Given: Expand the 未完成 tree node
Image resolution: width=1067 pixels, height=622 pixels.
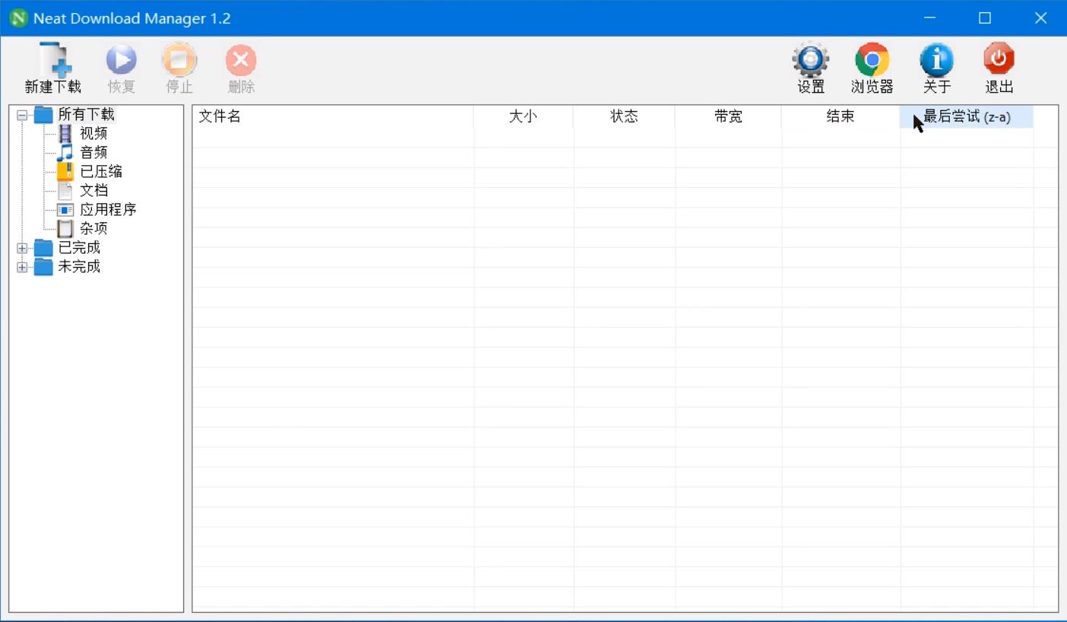Looking at the screenshot, I should [x=22, y=267].
